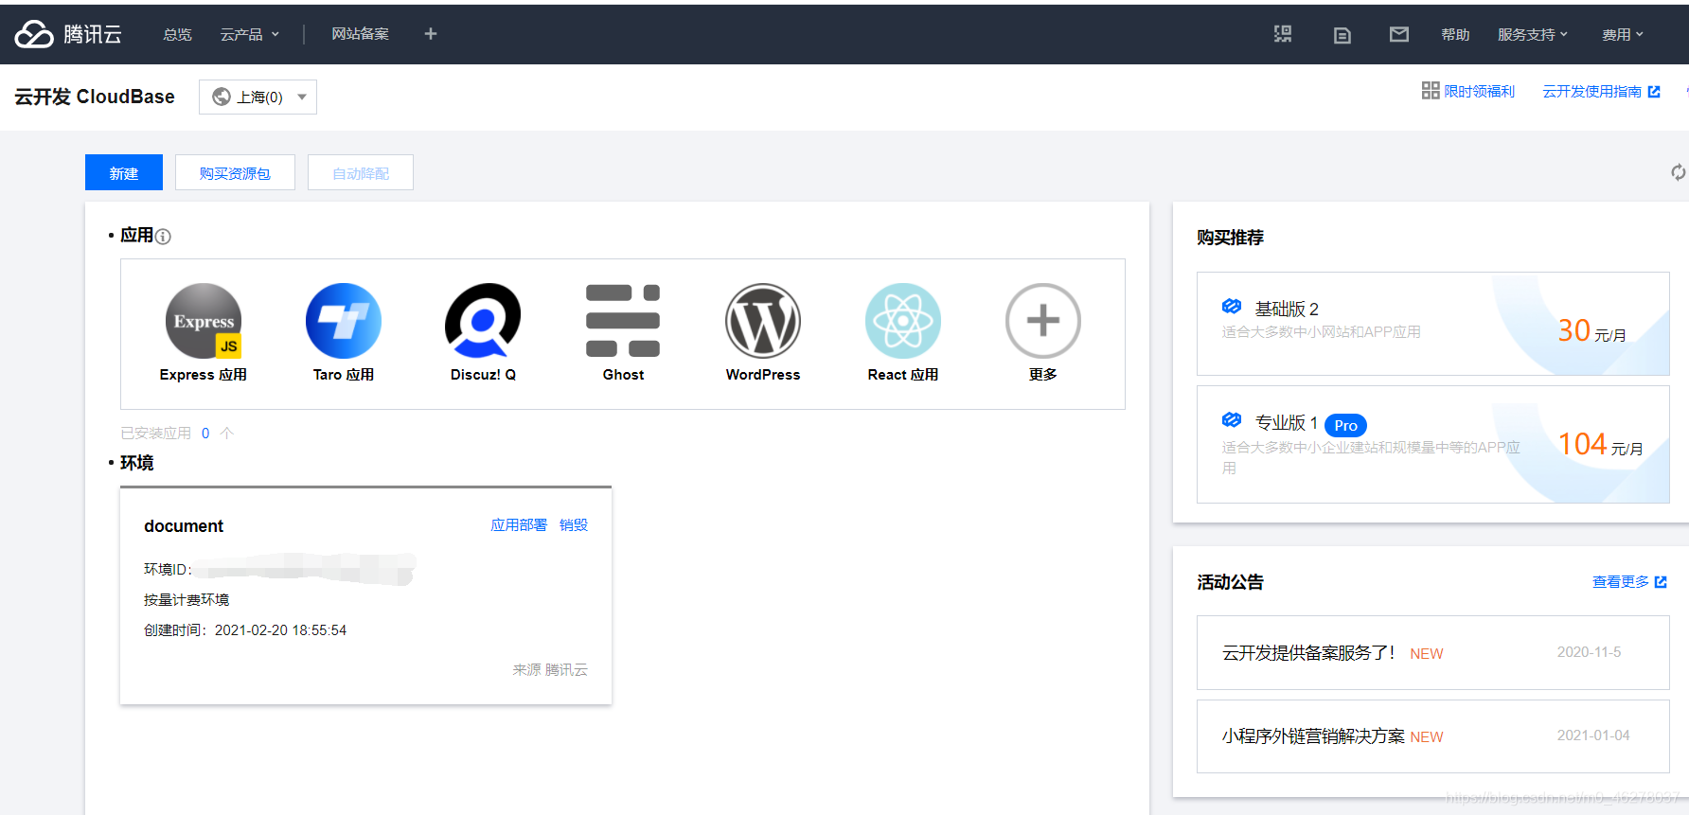Click the 2021-01-04 announcement date
This screenshot has width=1689, height=815.
tap(1593, 735)
